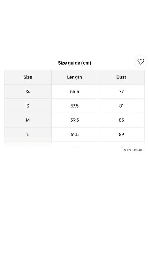Click the Size guide (cm) title
This screenshot has width=149, height=261.
pyautogui.click(x=74, y=63)
